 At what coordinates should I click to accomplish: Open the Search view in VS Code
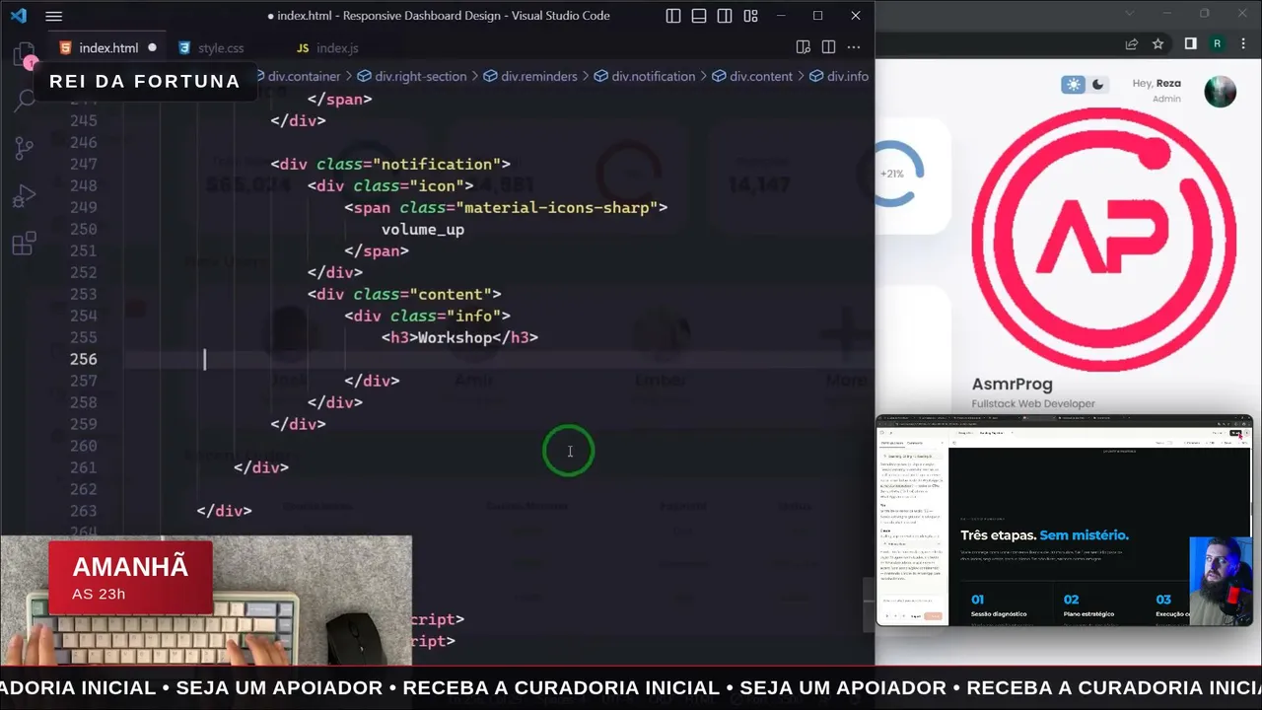pyautogui.click(x=24, y=102)
